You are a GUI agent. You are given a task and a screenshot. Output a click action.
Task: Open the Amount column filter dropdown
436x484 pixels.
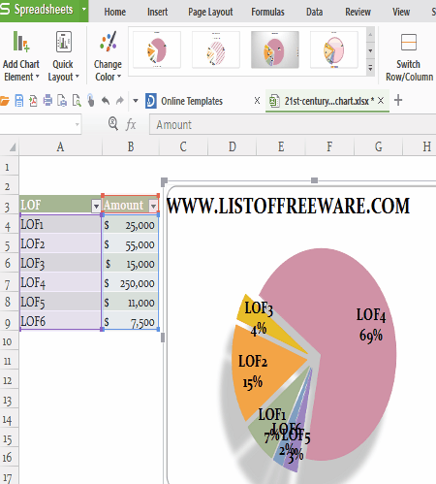(x=153, y=206)
